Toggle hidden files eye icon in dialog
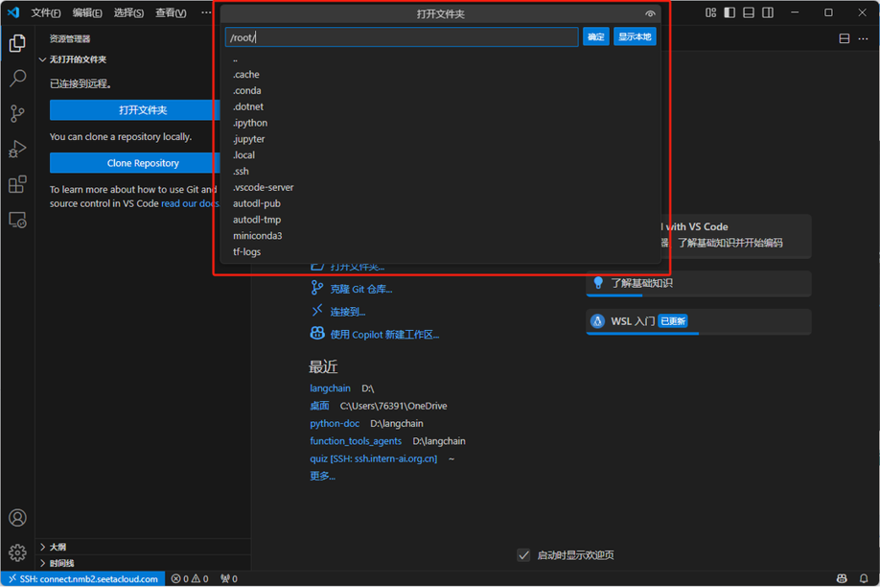Screen dimensions: 880x587 tap(650, 13)
